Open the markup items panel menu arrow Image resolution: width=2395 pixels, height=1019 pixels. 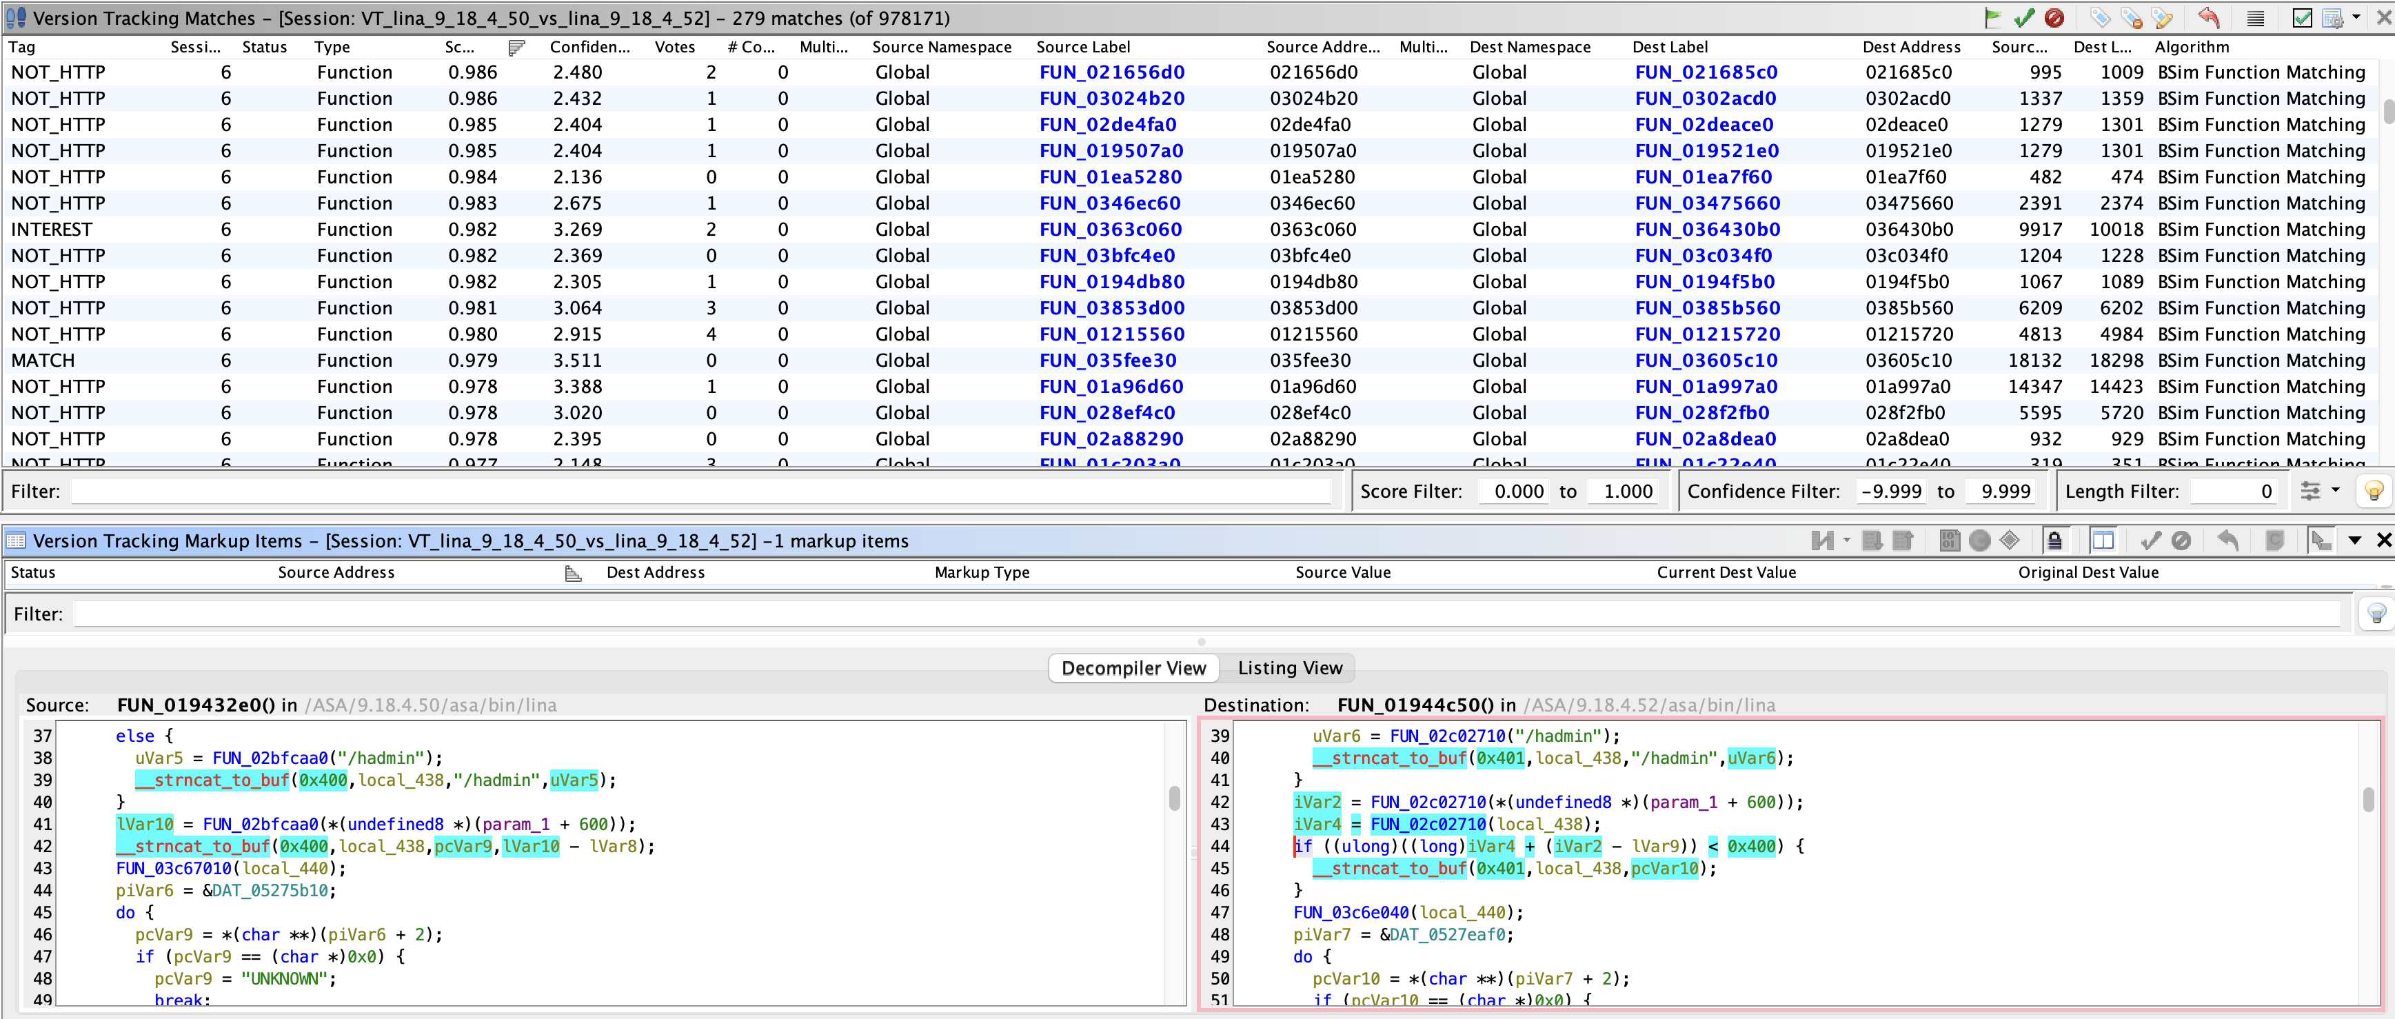(2354, 541)
